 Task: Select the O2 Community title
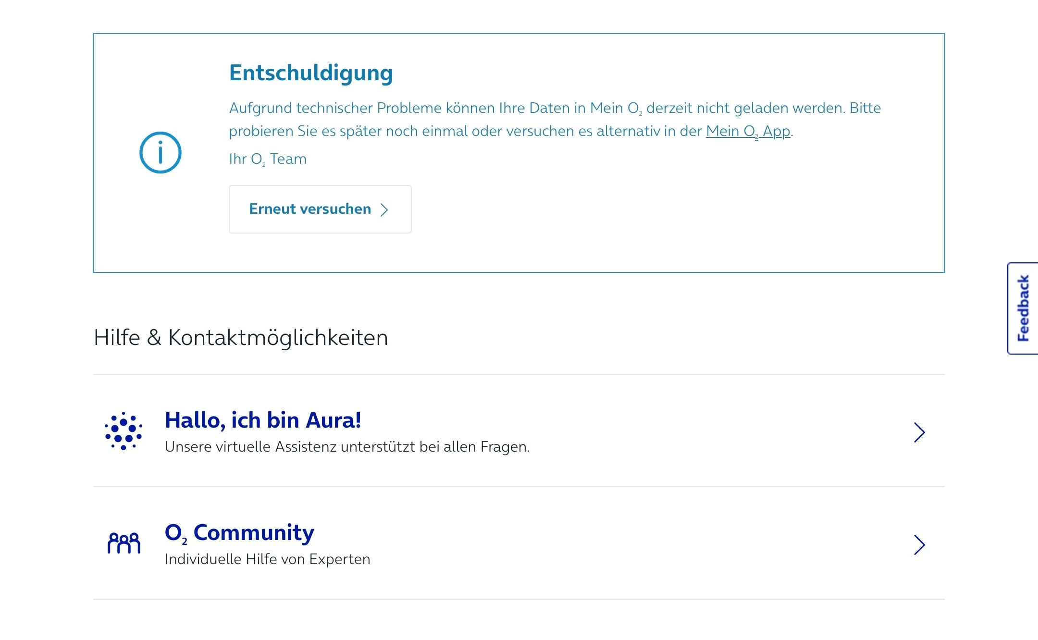click(239, 532)
